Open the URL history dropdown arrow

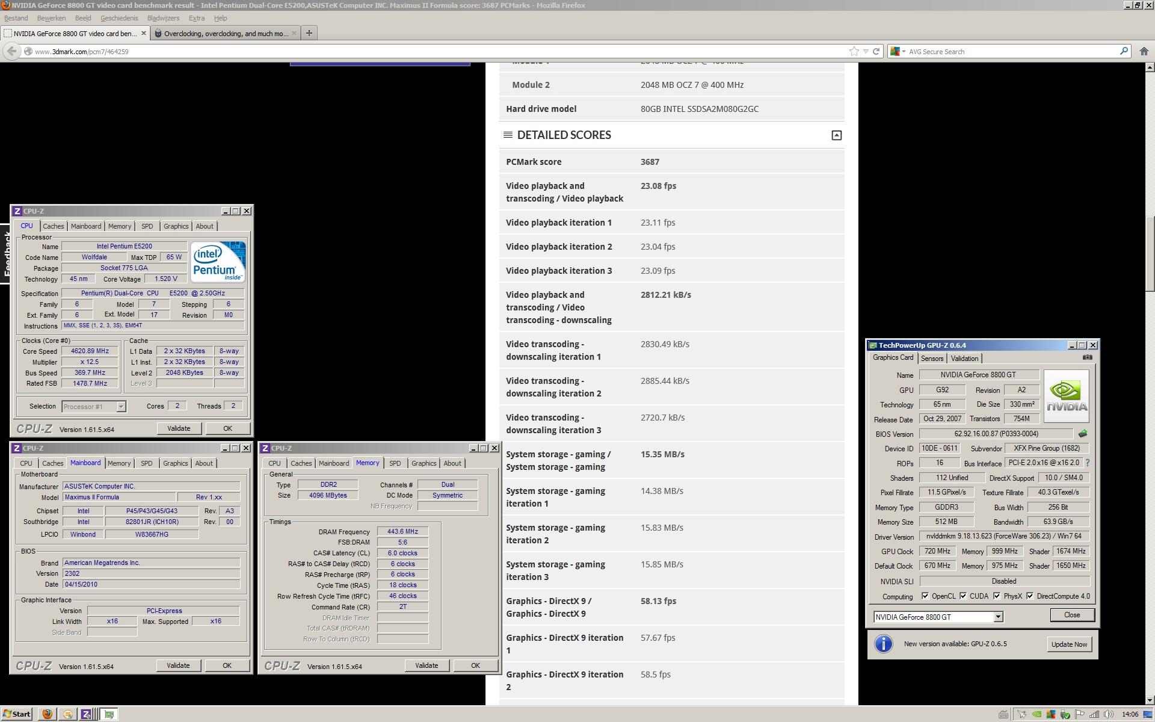[866, 51]
